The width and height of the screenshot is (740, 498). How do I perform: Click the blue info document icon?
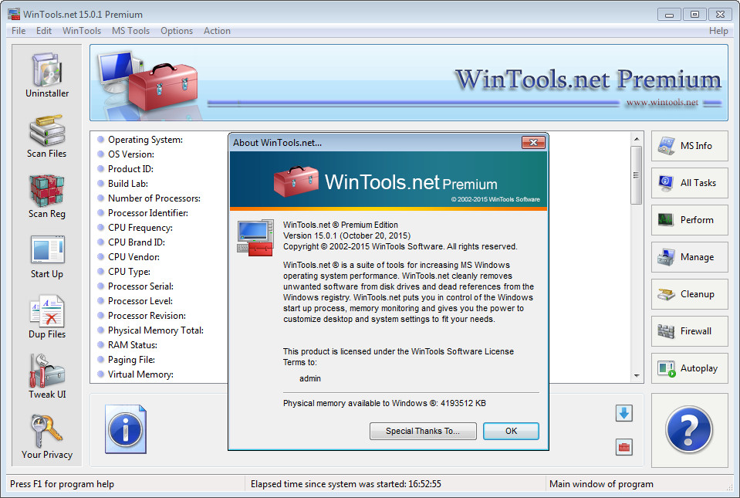(126, 429)
